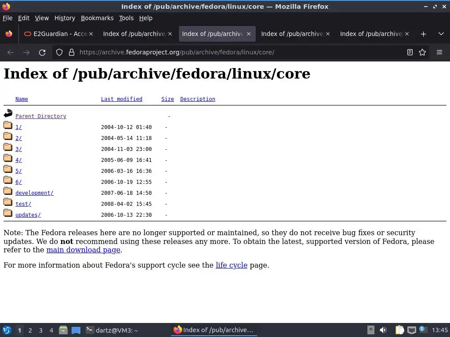Switch to workspace 4 in taskbar
The height and width of the screenshot is (337, 450).
[x=51, y=330]
